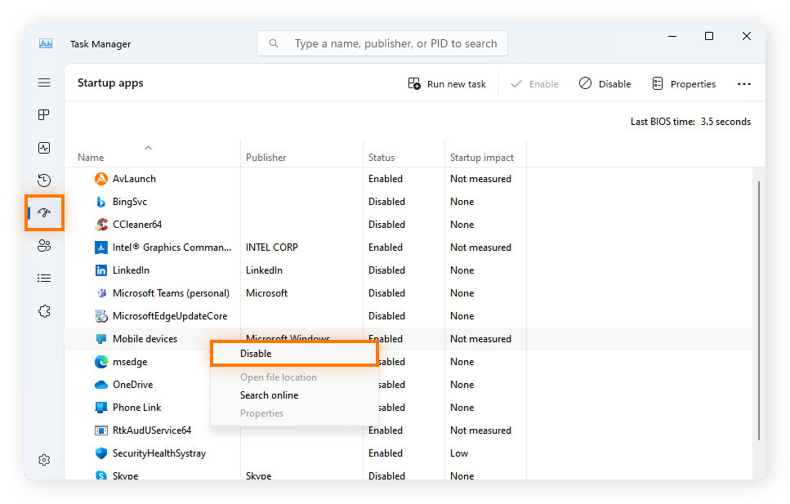
Task: Open Properties from the toolbar
Action: click(684, 83)
